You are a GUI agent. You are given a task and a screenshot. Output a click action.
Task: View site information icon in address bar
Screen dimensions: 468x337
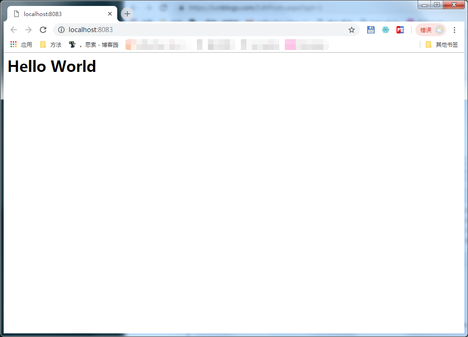point(61,30)
